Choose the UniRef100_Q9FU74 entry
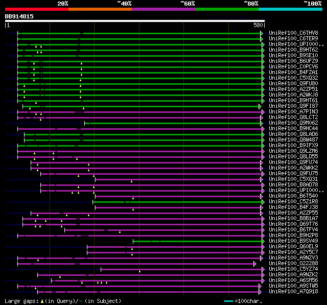Image resolution: width=327 pixels, height=305 pixels. coord(293,162)
